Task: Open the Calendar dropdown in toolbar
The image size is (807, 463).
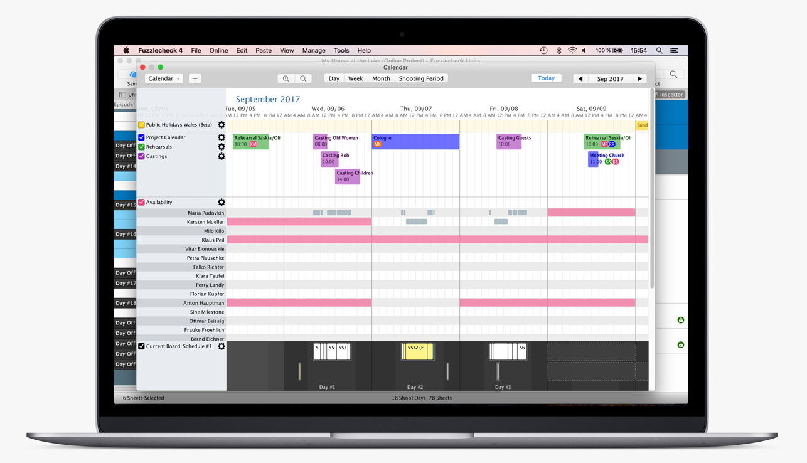Action: 164,78
